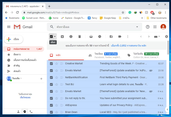Compose a new email
The width and height of the screenshot is (171, 117).
click(14, 39)
